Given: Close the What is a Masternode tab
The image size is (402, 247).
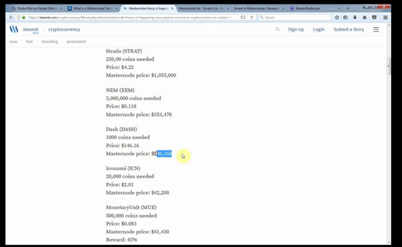Looking at the screenshot, I should pyautogui.click(x=116, y=8).
